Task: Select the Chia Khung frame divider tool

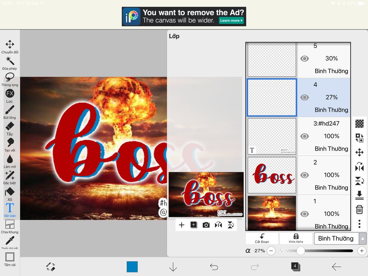Action: coord(10,227)
